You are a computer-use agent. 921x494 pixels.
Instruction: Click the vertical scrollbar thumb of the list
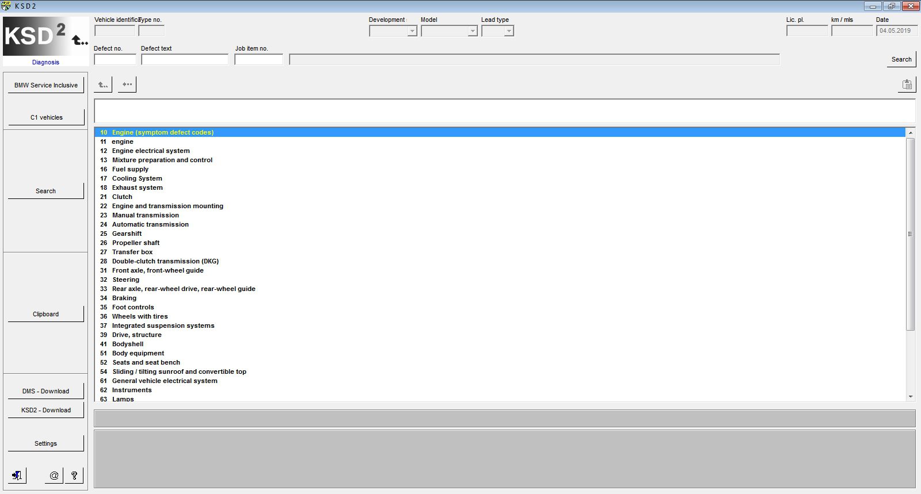[x=911, y=234]
